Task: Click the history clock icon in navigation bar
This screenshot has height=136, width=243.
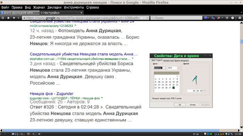Action: (3, 18)
